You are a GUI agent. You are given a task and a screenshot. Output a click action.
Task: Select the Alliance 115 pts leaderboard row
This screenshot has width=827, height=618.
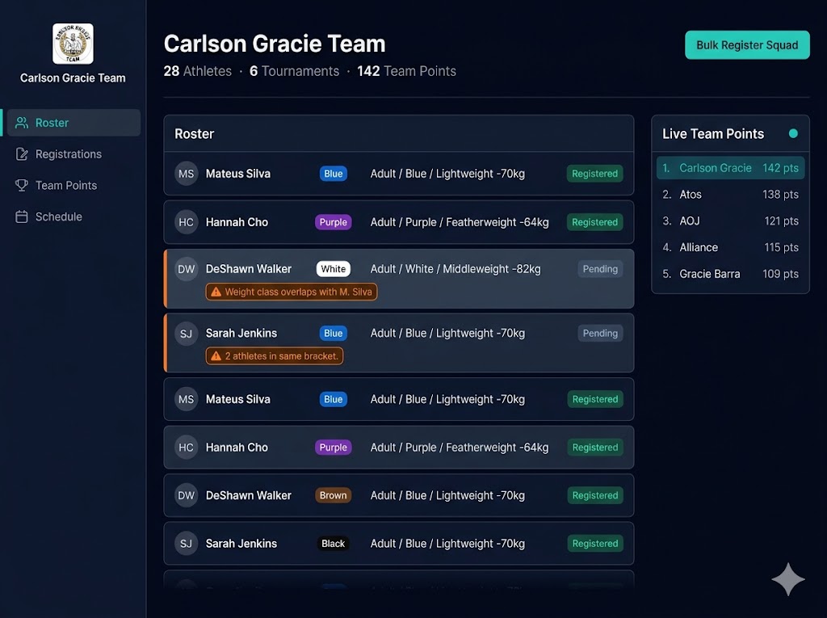coord(730,247)
